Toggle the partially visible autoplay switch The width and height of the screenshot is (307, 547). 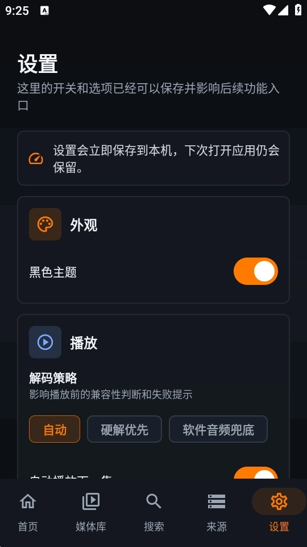tap(256, 473)
